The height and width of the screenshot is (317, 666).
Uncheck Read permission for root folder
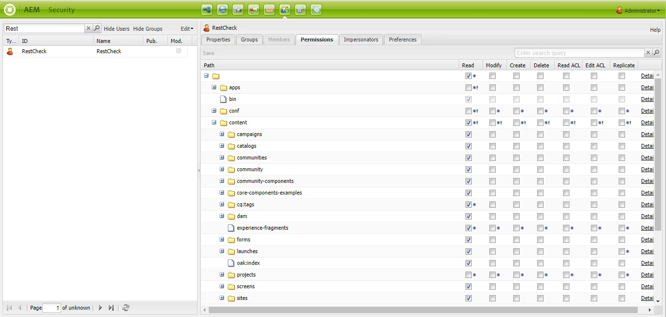(468, 76)
